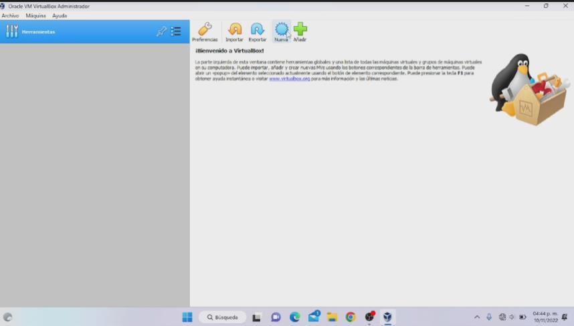Click the VirtualBox taskbar icon

(387, 317)
